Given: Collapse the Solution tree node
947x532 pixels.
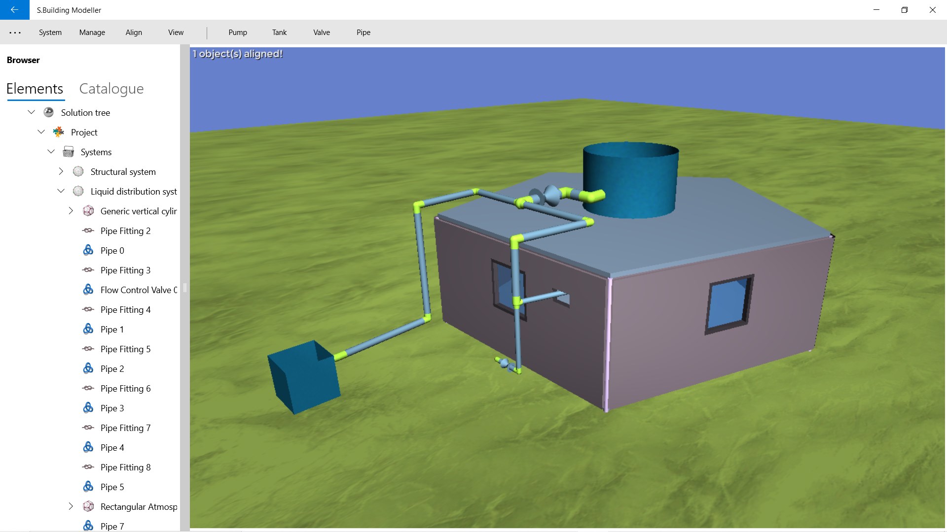Looking at the screenshot, I should [32, 112].
